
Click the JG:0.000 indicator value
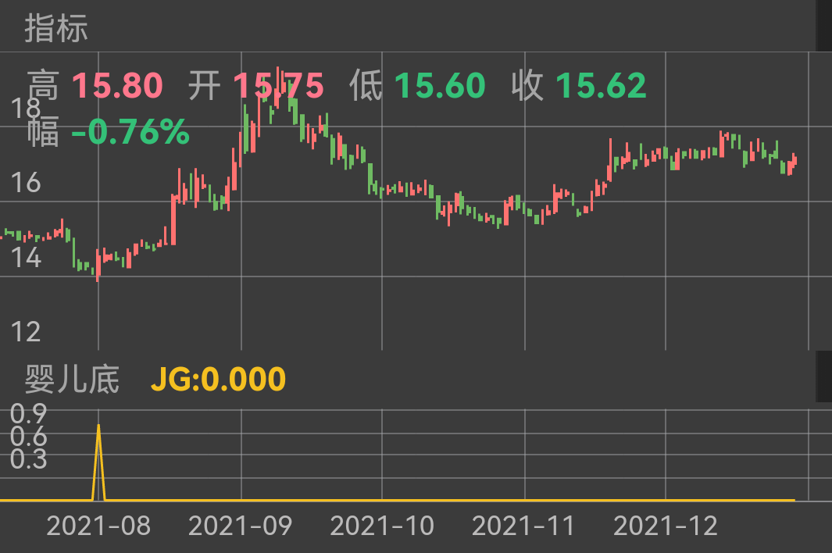click(218, 380)
